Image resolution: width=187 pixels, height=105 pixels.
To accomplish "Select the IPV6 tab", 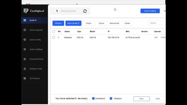I will pyautogui.click(x=158, y=99).
